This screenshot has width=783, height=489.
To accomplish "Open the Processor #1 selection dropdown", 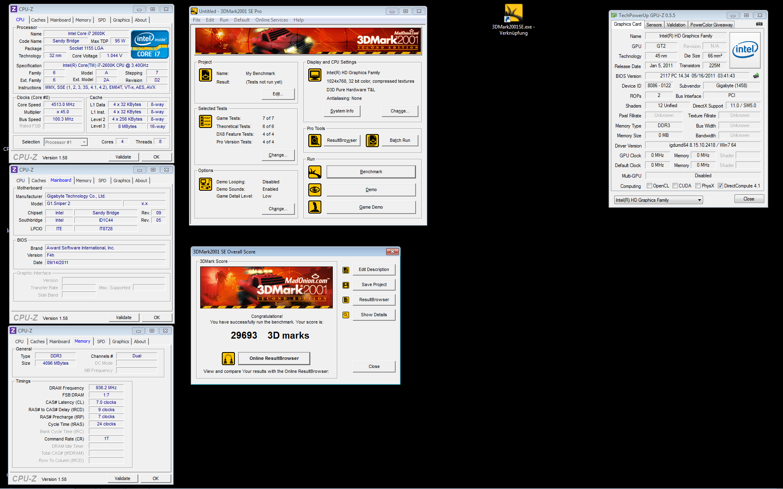I will 66,142.
